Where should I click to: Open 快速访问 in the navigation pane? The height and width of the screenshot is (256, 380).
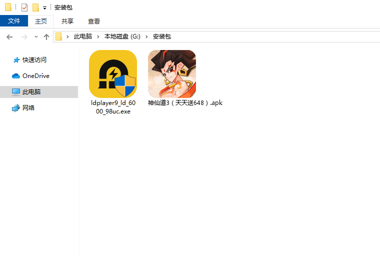click(34, 60)
